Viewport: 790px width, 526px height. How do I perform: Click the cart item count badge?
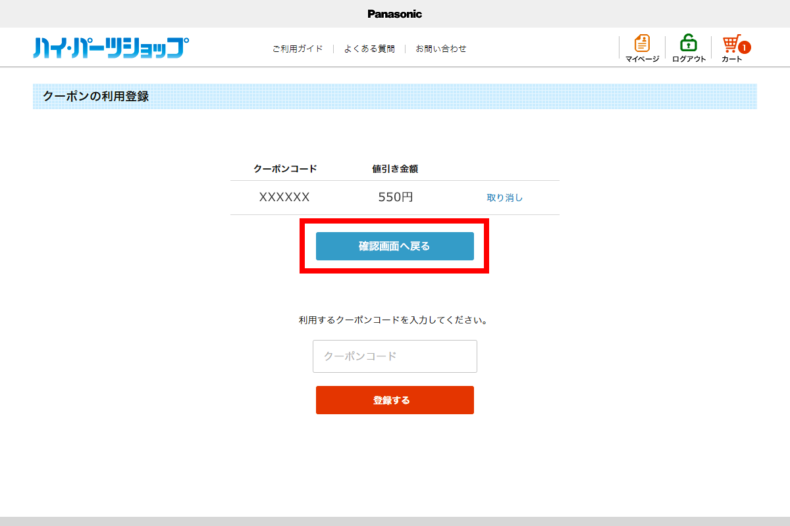744,47
